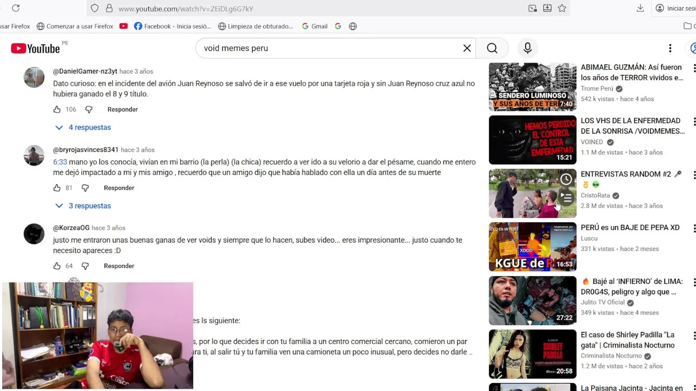Open the Gmail bookmark
The width and height of the screenshot is (696, 391).
[314, 26]
